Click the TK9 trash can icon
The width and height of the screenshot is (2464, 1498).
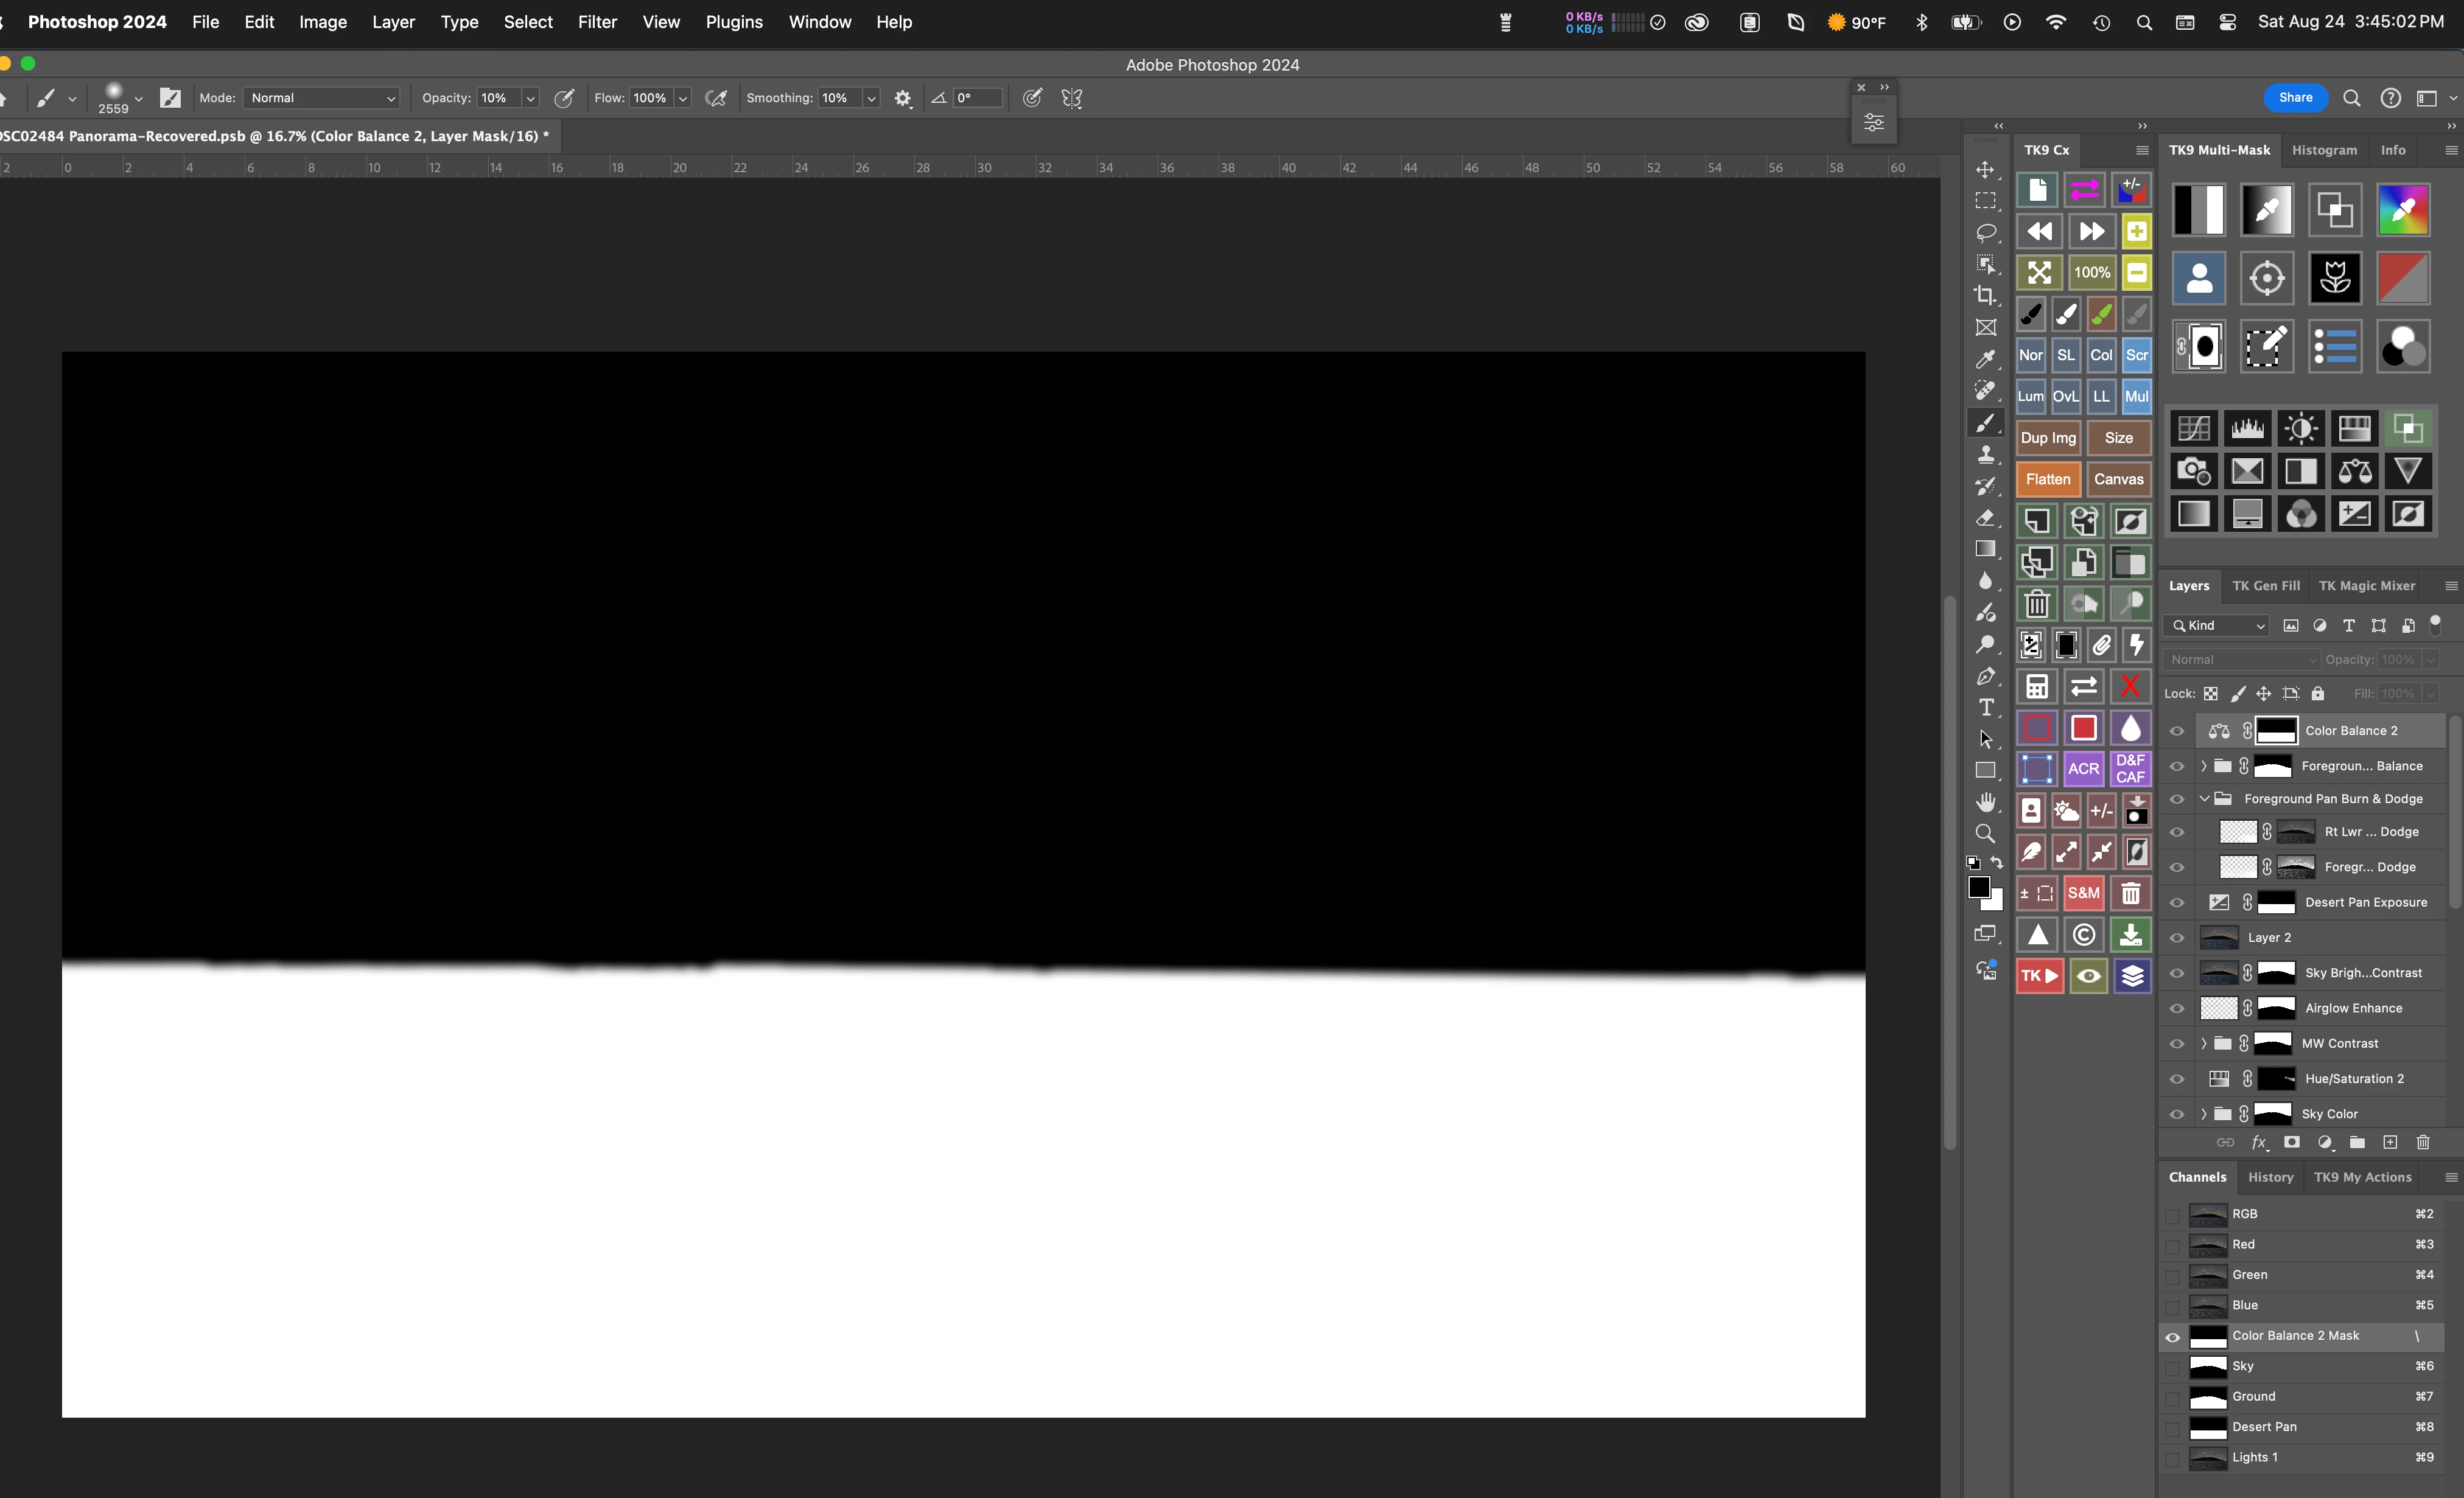pos(2037,604)
